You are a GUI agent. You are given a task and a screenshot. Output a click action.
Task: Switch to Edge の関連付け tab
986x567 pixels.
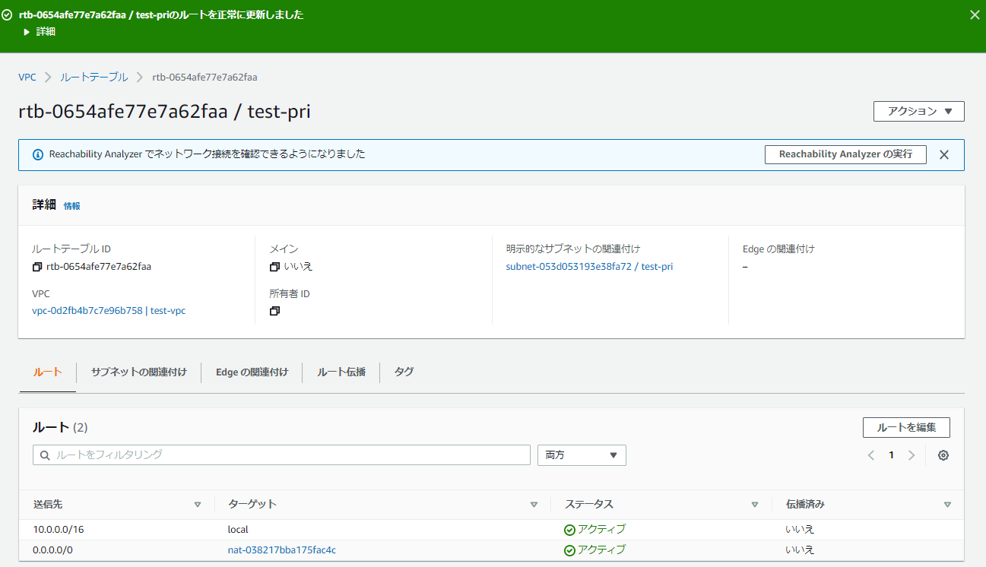(252, 372)
